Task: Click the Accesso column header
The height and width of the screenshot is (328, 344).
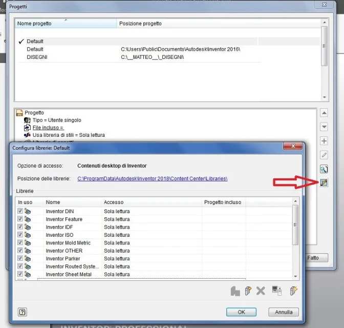Action: [x=152, y=202]
